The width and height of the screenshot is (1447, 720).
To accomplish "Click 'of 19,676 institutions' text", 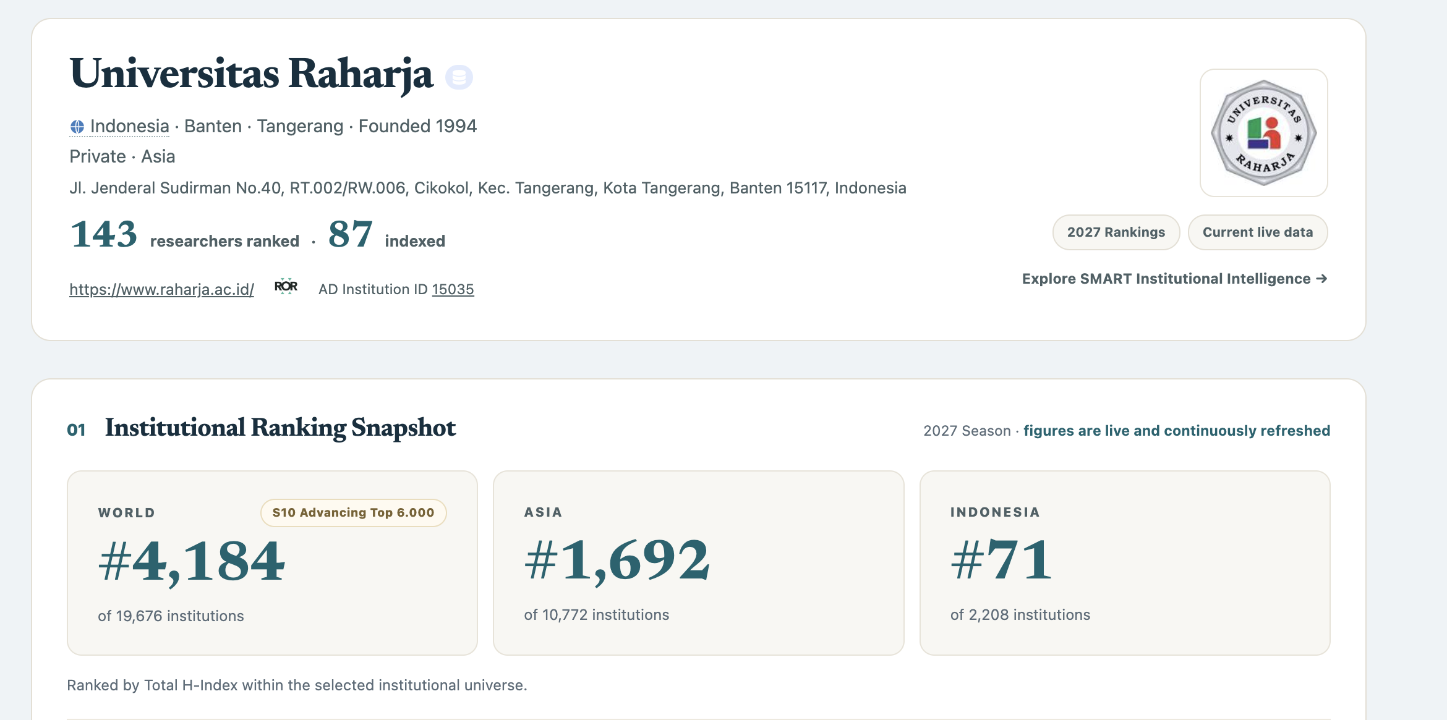I will click(171, 616).
